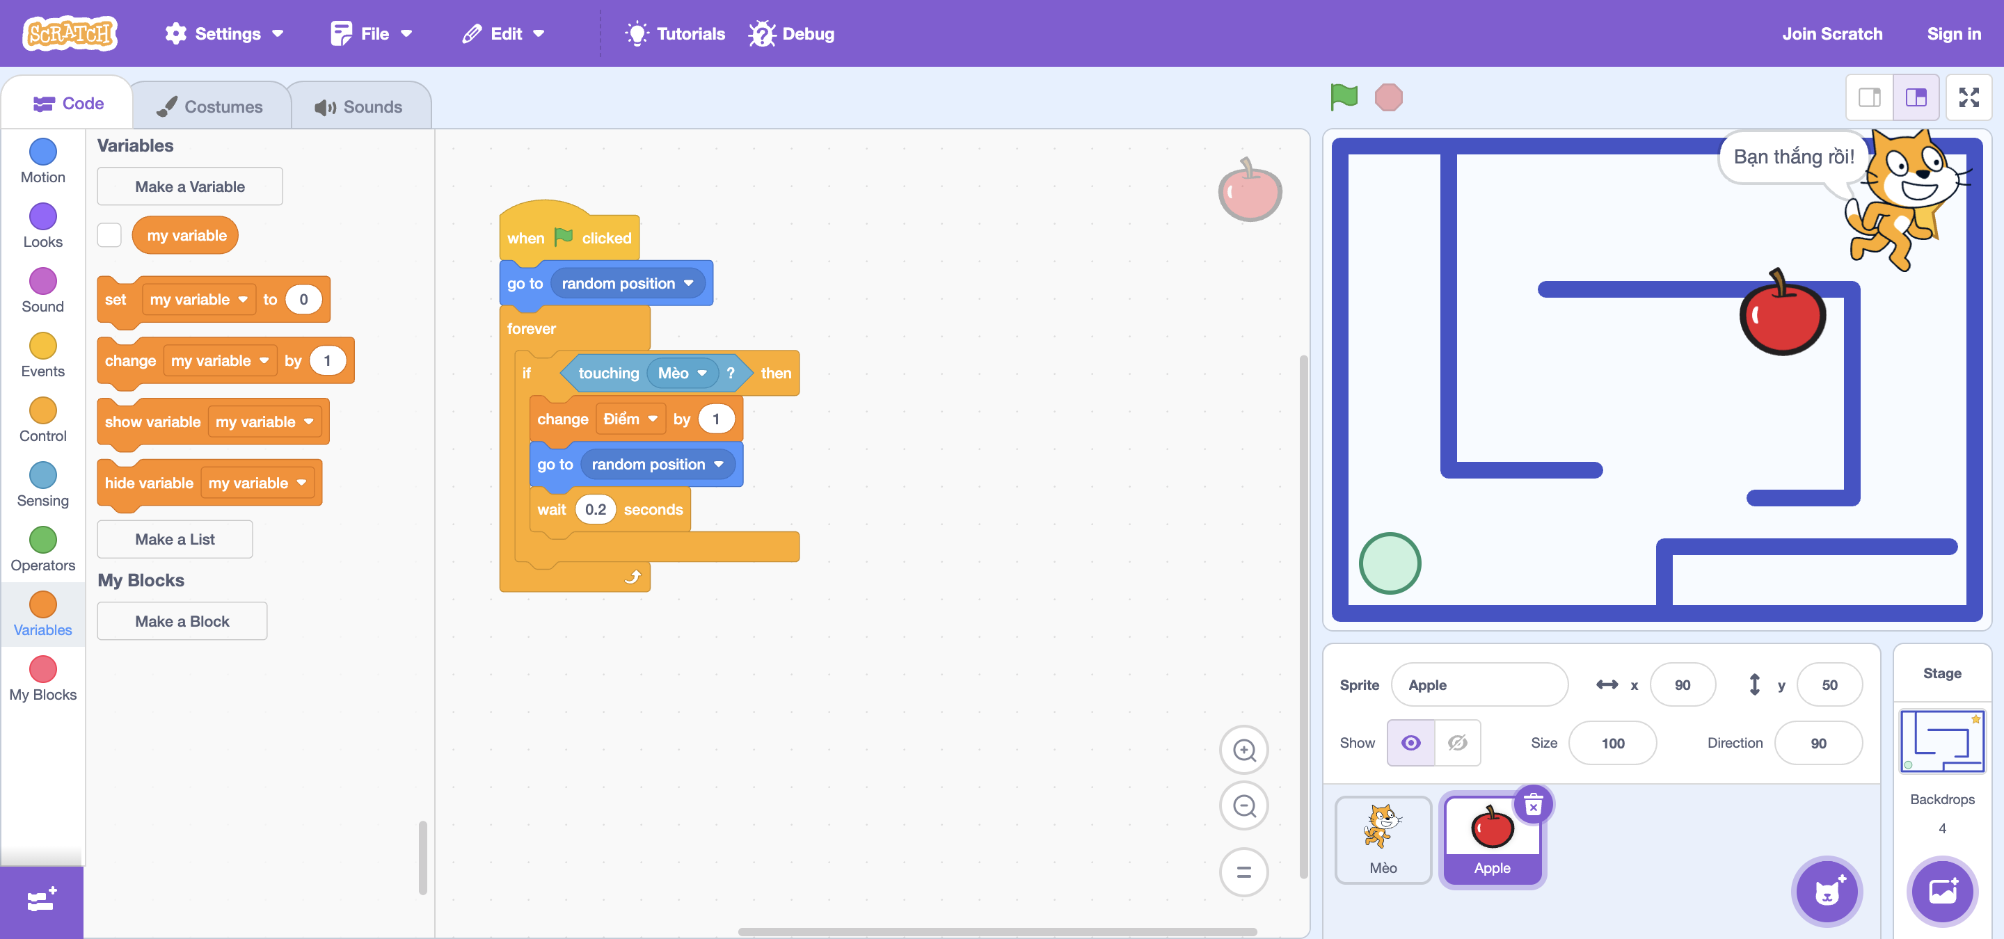Click the green flag to run

pyautogui.click(x=1344, y=97)
